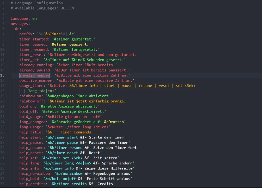Click the 'Setze den Timer fort' description

(115, 147)
